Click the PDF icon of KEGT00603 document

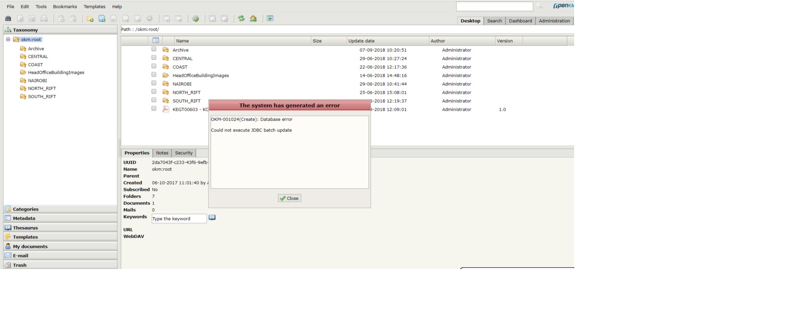pos(166,109)
